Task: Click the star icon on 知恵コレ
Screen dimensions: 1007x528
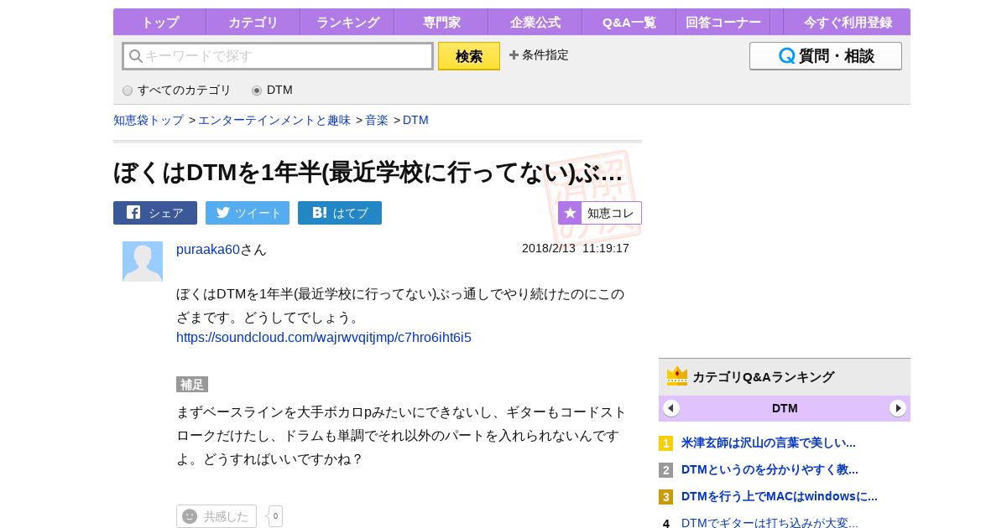Action: click(570, 213)
